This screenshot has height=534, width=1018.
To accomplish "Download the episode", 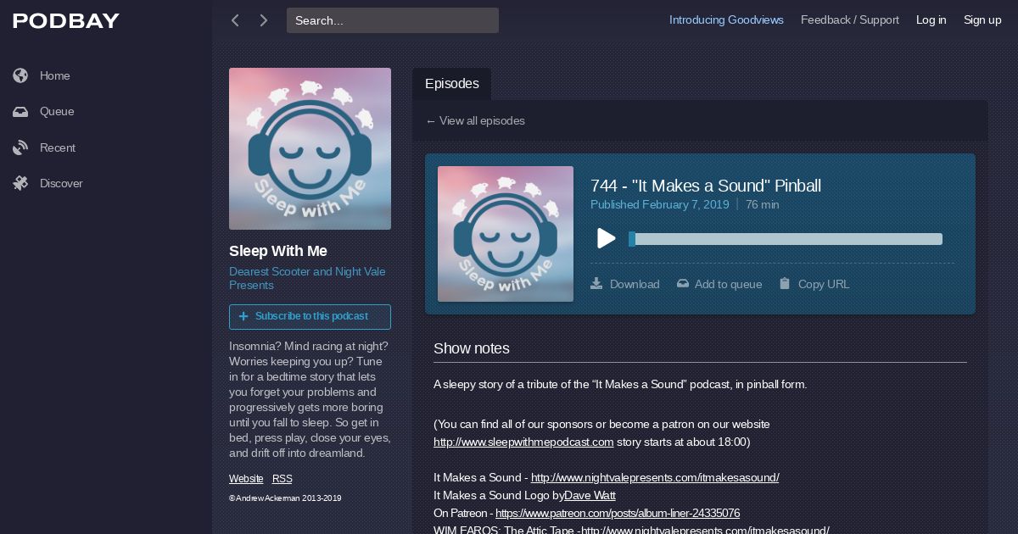I will coord(625,284).
